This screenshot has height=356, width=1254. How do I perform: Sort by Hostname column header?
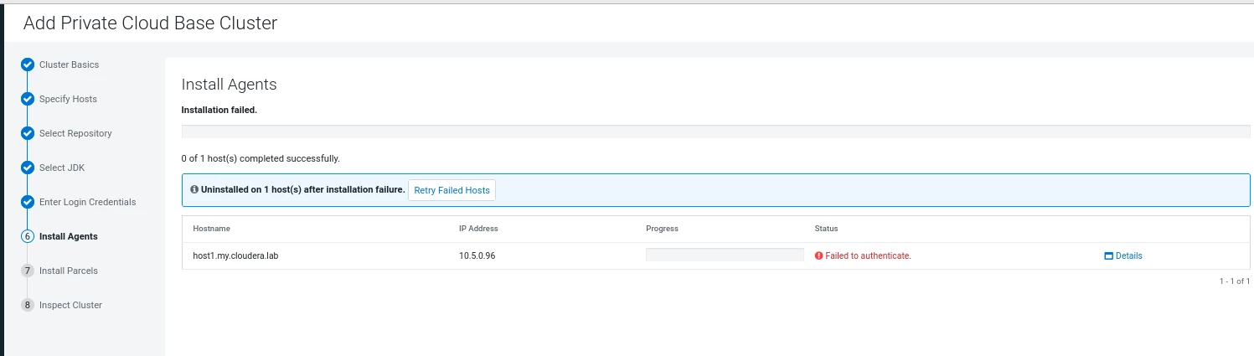pyautogui.click(x=211, y=229)
